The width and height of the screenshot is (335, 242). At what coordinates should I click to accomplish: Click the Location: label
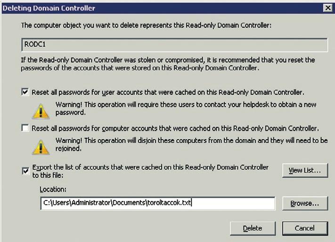tap(53, 189)
